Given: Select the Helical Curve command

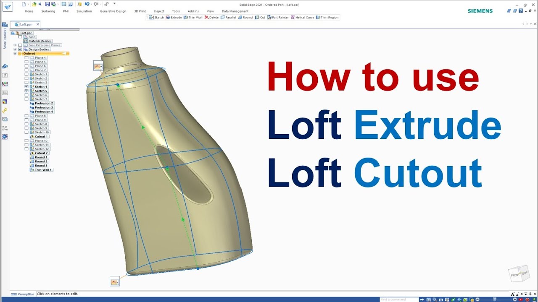Looking at the screenshot, I should point(303,18).
